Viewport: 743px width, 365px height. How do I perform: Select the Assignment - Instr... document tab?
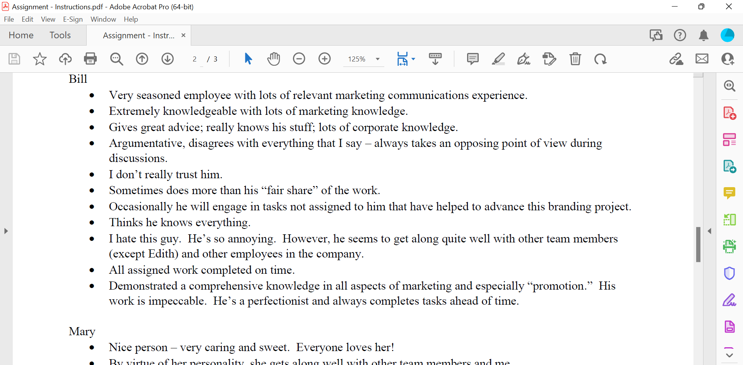tap(139, 36)
